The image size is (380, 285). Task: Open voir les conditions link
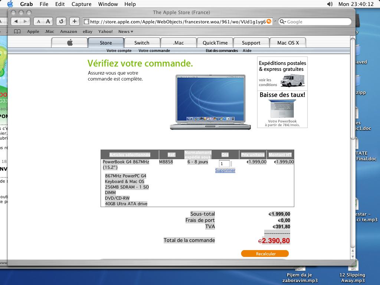(x=268, y=82)
